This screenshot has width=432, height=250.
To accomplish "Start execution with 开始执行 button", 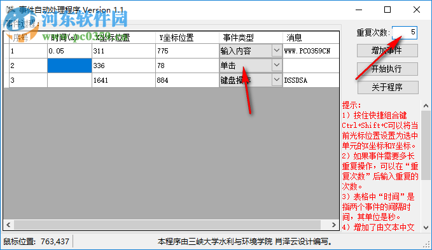I will (387, 69).
